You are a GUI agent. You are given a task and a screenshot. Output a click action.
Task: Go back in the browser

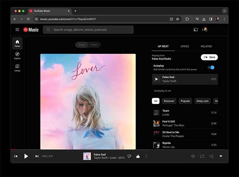[15, 19]
